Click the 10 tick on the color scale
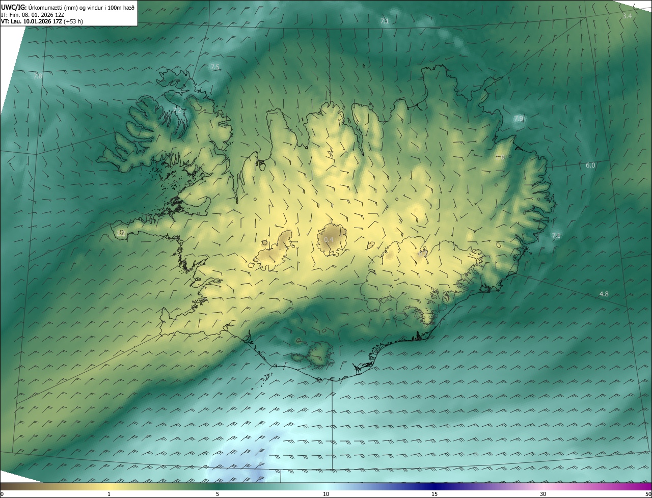 [326, 494]
